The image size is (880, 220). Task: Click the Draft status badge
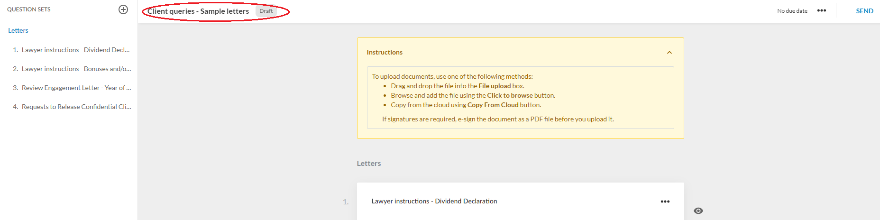(x=266, y=11)
